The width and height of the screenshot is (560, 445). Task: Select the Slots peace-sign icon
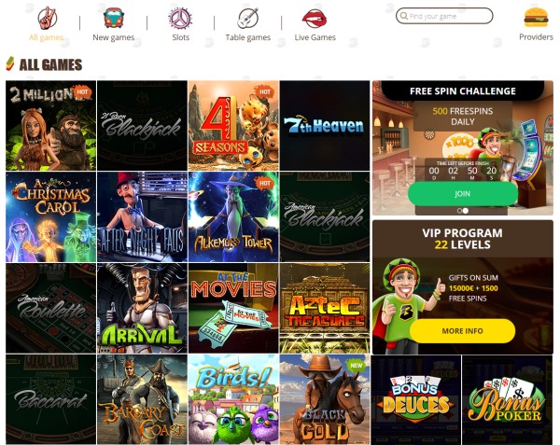click(180, 19)
